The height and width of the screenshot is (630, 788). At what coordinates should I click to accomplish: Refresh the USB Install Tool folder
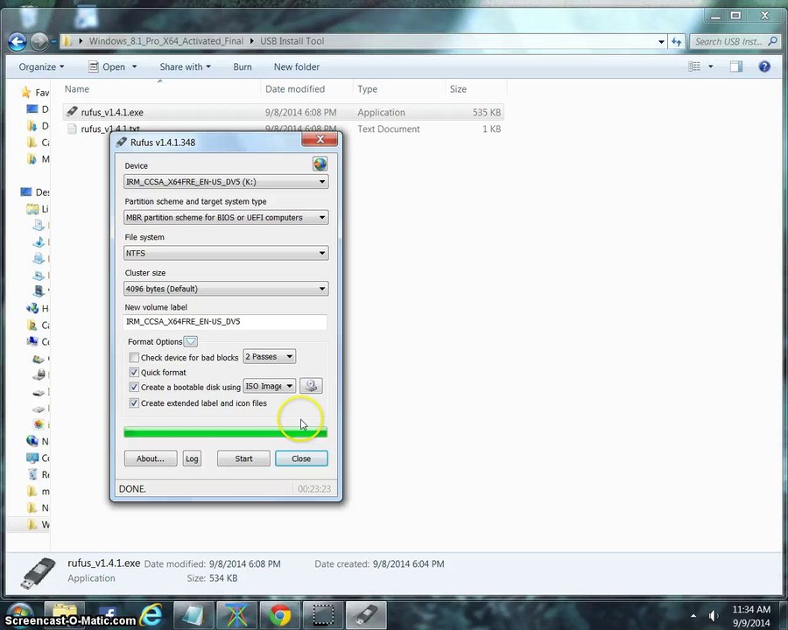pos(677,42)
